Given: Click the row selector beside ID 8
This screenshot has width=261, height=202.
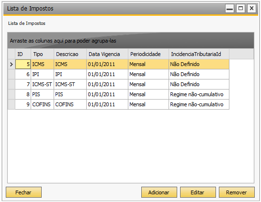Looking at the screenshot, I should (11, 94).
